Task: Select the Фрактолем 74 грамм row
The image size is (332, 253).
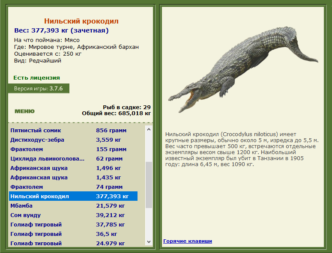Action: pos(73,187)
